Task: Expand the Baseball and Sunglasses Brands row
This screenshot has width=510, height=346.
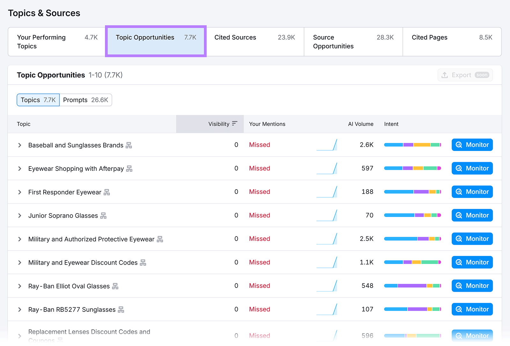Action: pos(19,145)
